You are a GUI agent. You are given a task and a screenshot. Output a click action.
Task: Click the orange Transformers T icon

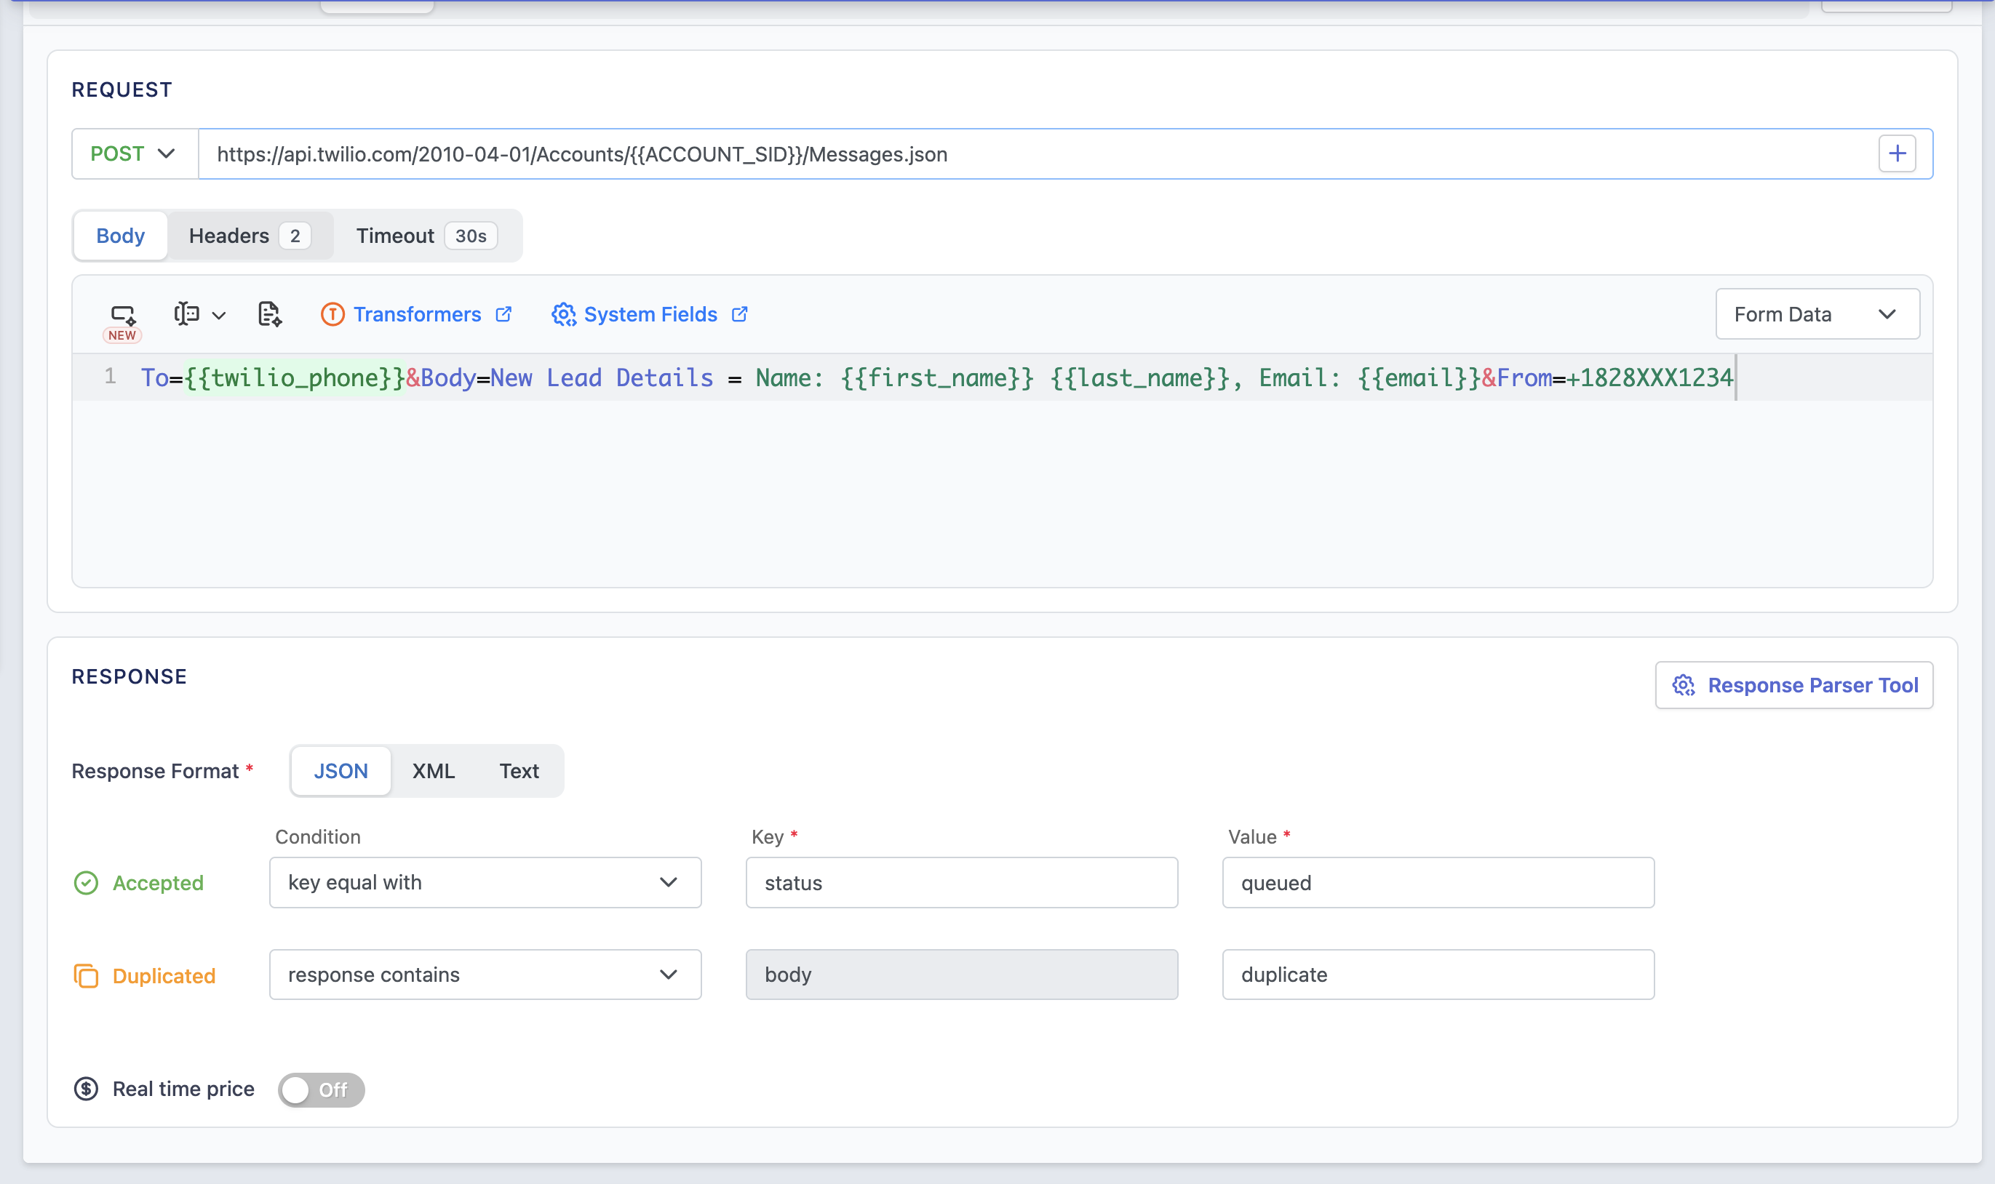pos(332,314)
